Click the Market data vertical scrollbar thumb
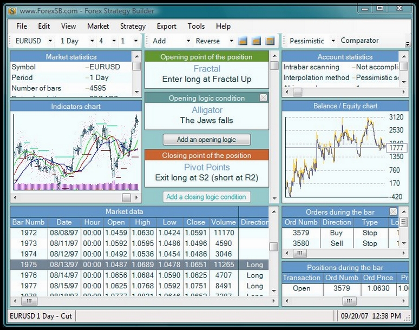Screen dimensions: 419x330 click(273, 247)
